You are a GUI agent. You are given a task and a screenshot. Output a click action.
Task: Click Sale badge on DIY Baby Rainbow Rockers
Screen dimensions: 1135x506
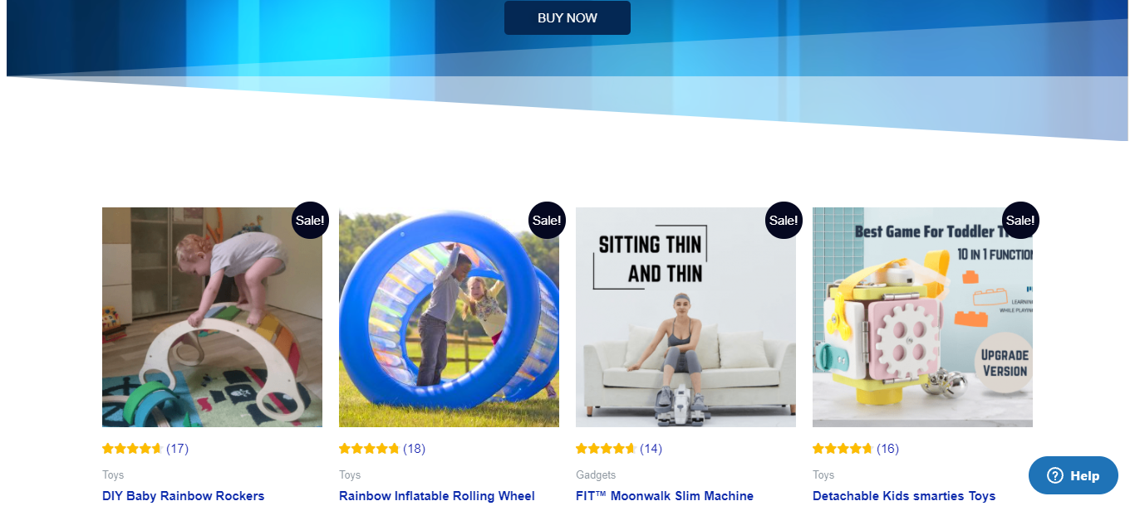click(310, 220)
